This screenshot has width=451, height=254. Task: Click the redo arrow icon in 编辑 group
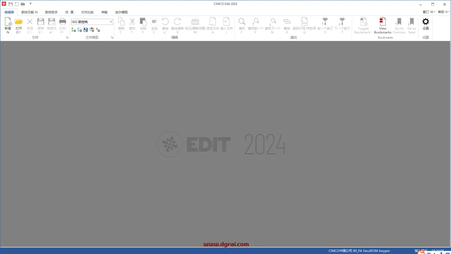coord(177,22)
